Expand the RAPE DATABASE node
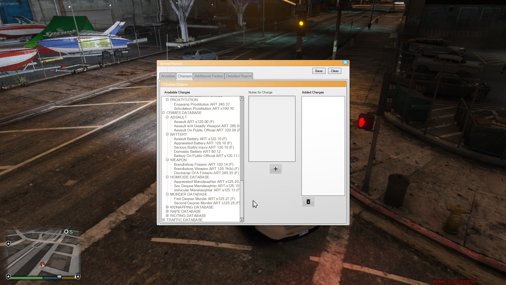The height and width of the screenshot is (285, 506). coord(167,211)
